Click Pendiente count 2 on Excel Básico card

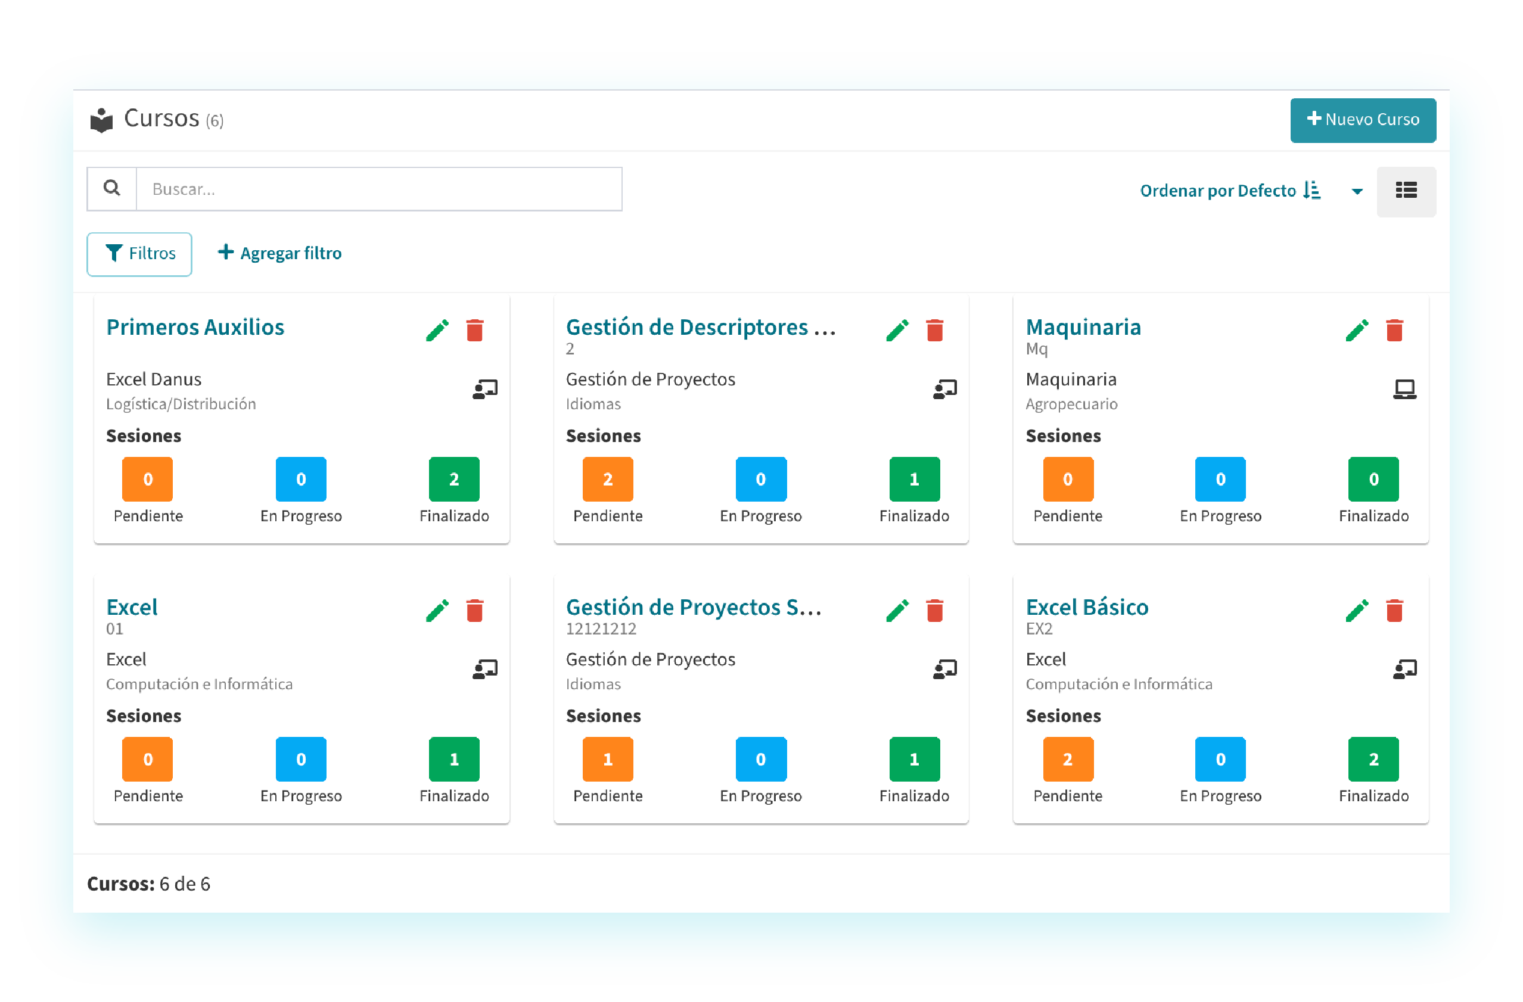pyautogui.click(x=1067, y=759)
